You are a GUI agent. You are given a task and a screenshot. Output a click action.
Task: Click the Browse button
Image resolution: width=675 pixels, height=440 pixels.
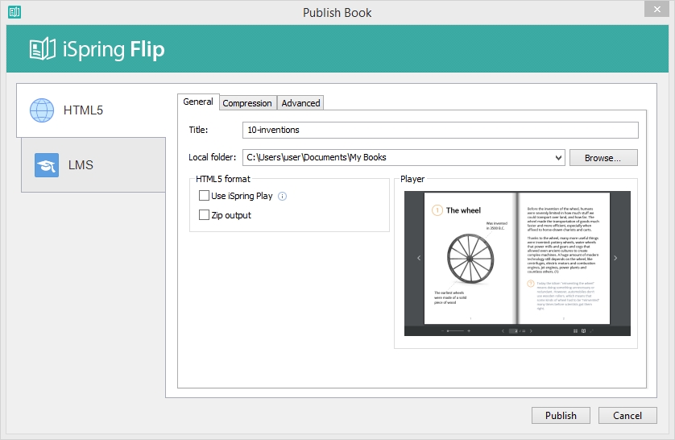(603, 158)
